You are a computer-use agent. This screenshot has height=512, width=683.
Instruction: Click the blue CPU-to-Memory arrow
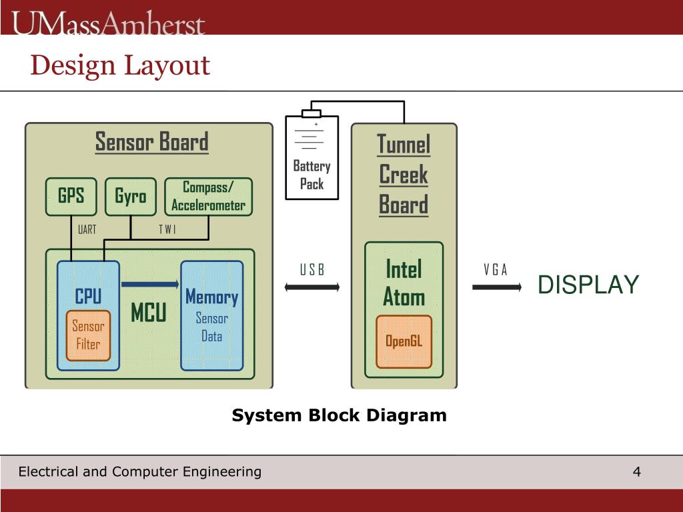click(x=150, y=284)
